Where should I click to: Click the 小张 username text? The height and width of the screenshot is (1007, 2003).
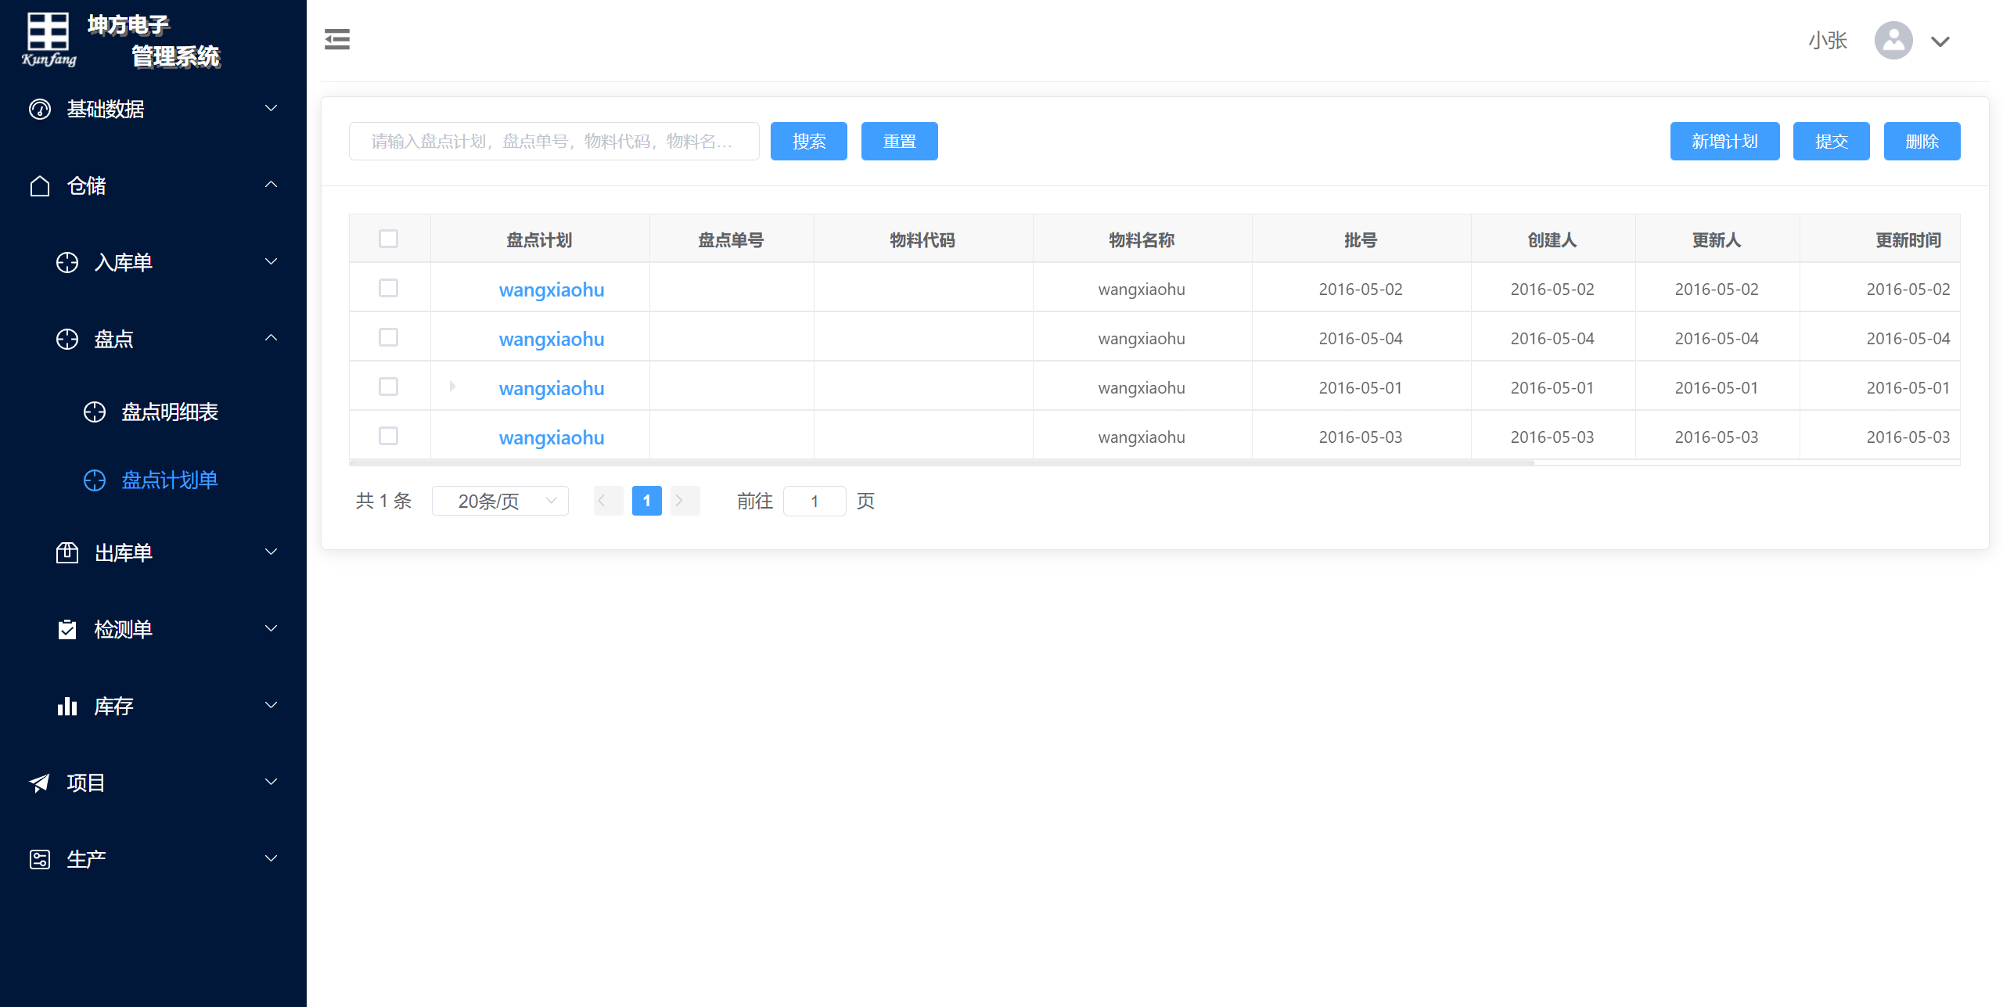pyautogui.click(x=1828, y=41)
